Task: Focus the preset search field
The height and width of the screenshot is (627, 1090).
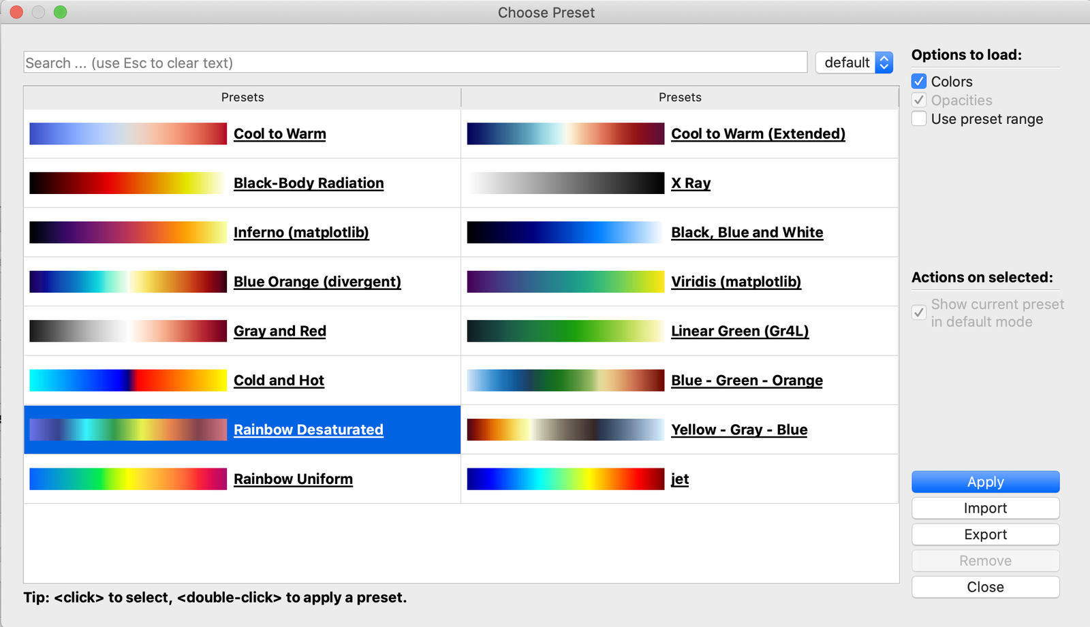Action: click(415, 63)
